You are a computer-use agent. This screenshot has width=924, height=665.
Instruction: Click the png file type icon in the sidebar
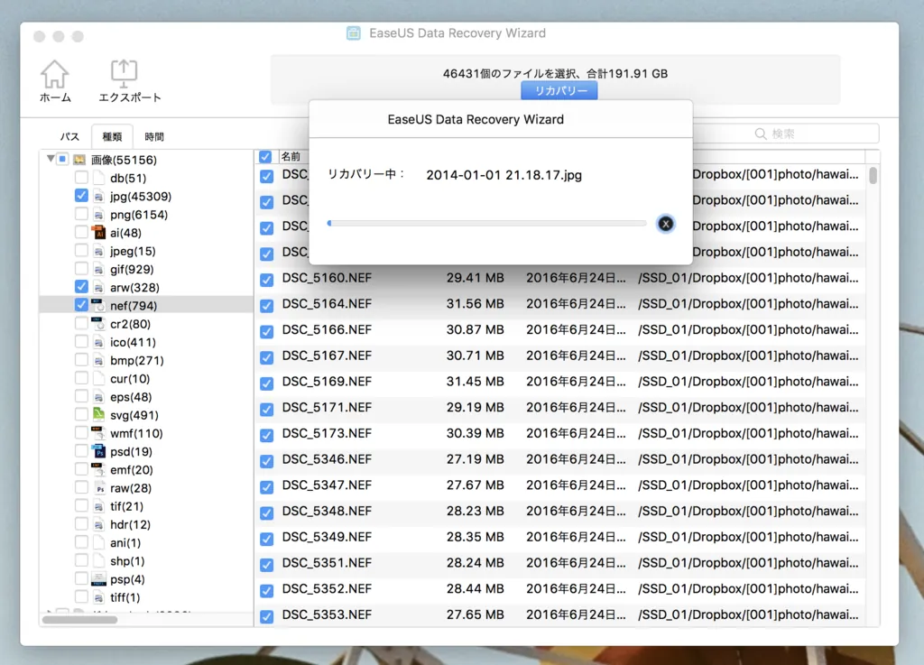coord(98,214)
